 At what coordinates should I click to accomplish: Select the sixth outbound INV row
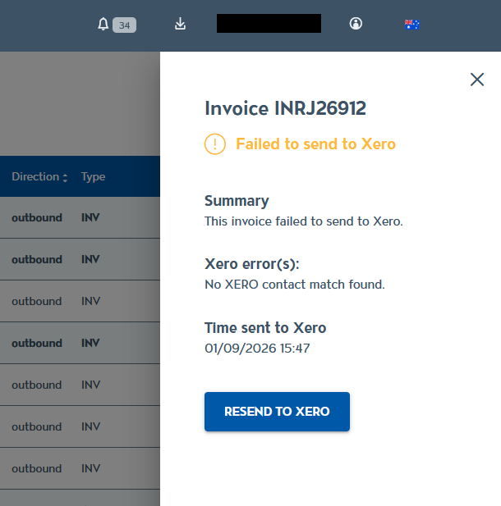click(x=80, y=426)
